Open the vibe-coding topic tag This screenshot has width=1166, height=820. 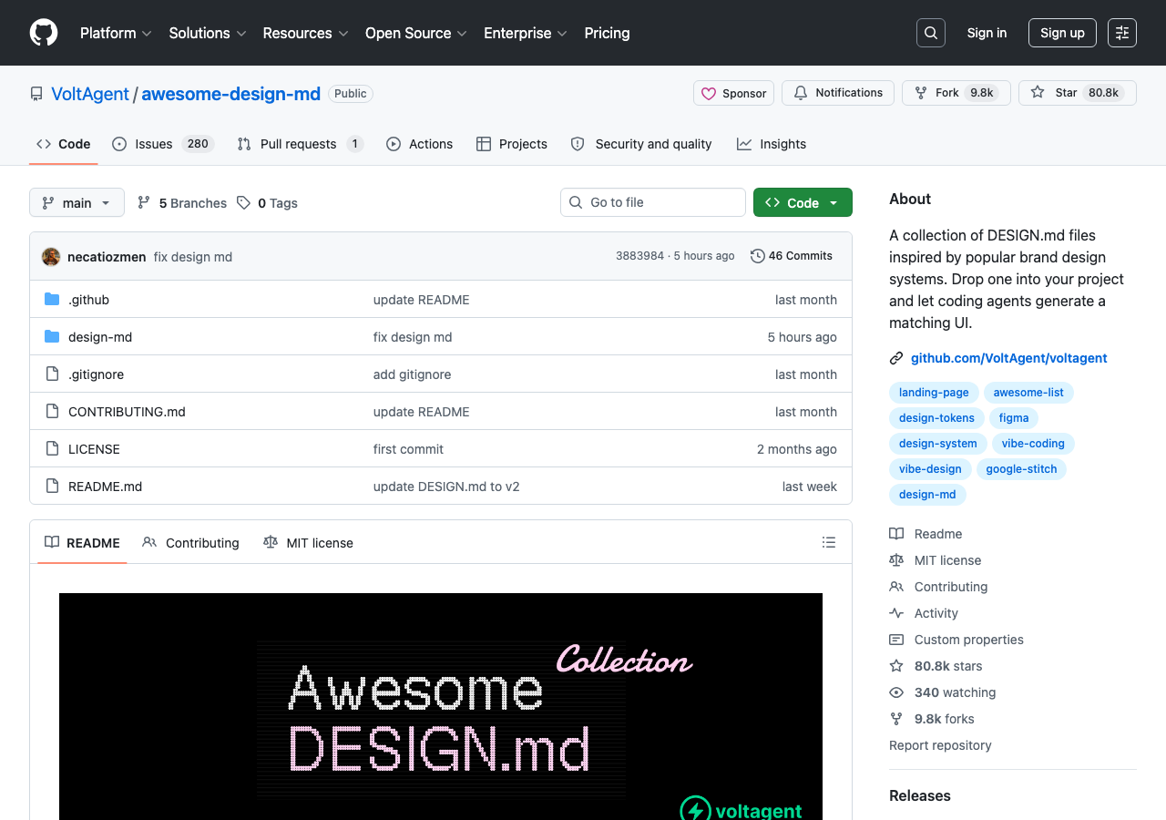point(1033,444)
